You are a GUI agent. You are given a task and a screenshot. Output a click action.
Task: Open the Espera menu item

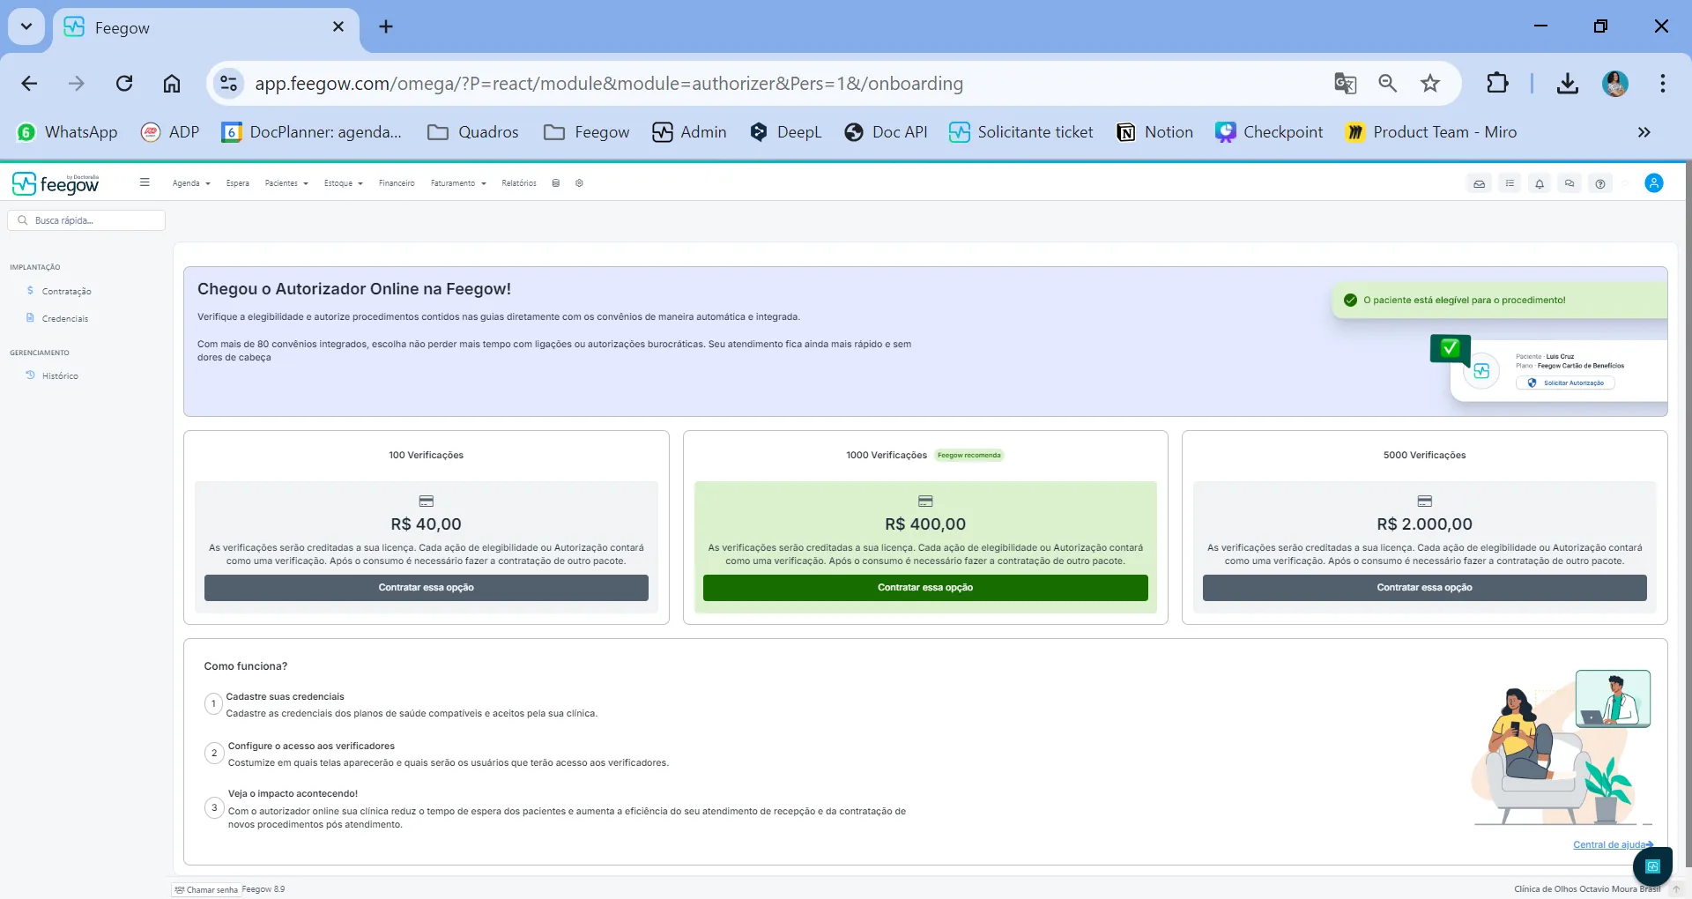click(237, 183)
